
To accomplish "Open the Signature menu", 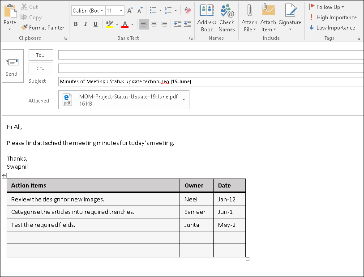I will coord(290,17).
